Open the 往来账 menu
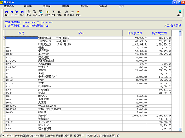This screenshot has width=185, height=138. [28, 6]
